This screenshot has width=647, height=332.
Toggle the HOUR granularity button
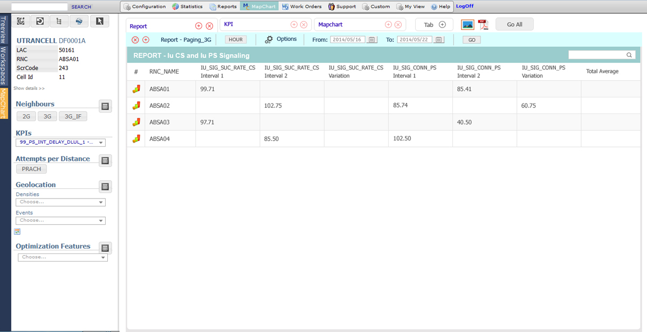point(236,40)
